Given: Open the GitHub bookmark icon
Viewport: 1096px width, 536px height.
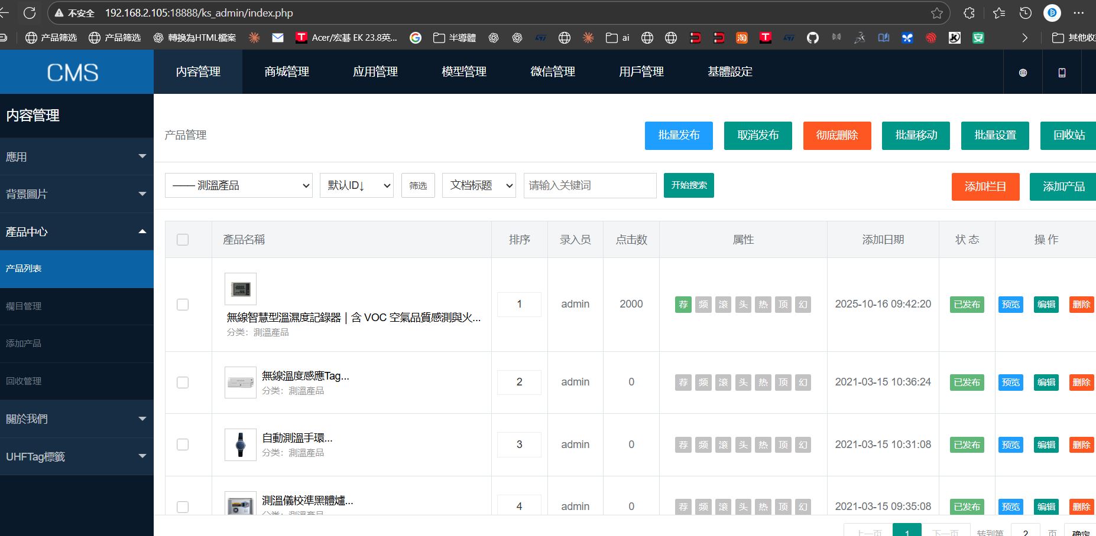Looking at the screenshot, I should click(x=813, y=38).
